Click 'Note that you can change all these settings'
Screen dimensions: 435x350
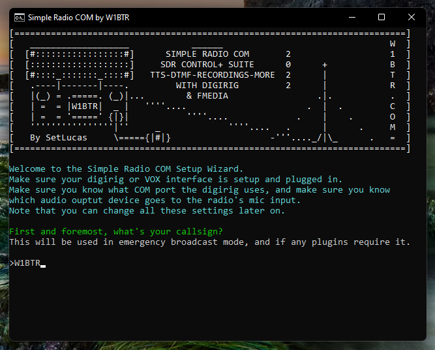(x=147, y=211)
